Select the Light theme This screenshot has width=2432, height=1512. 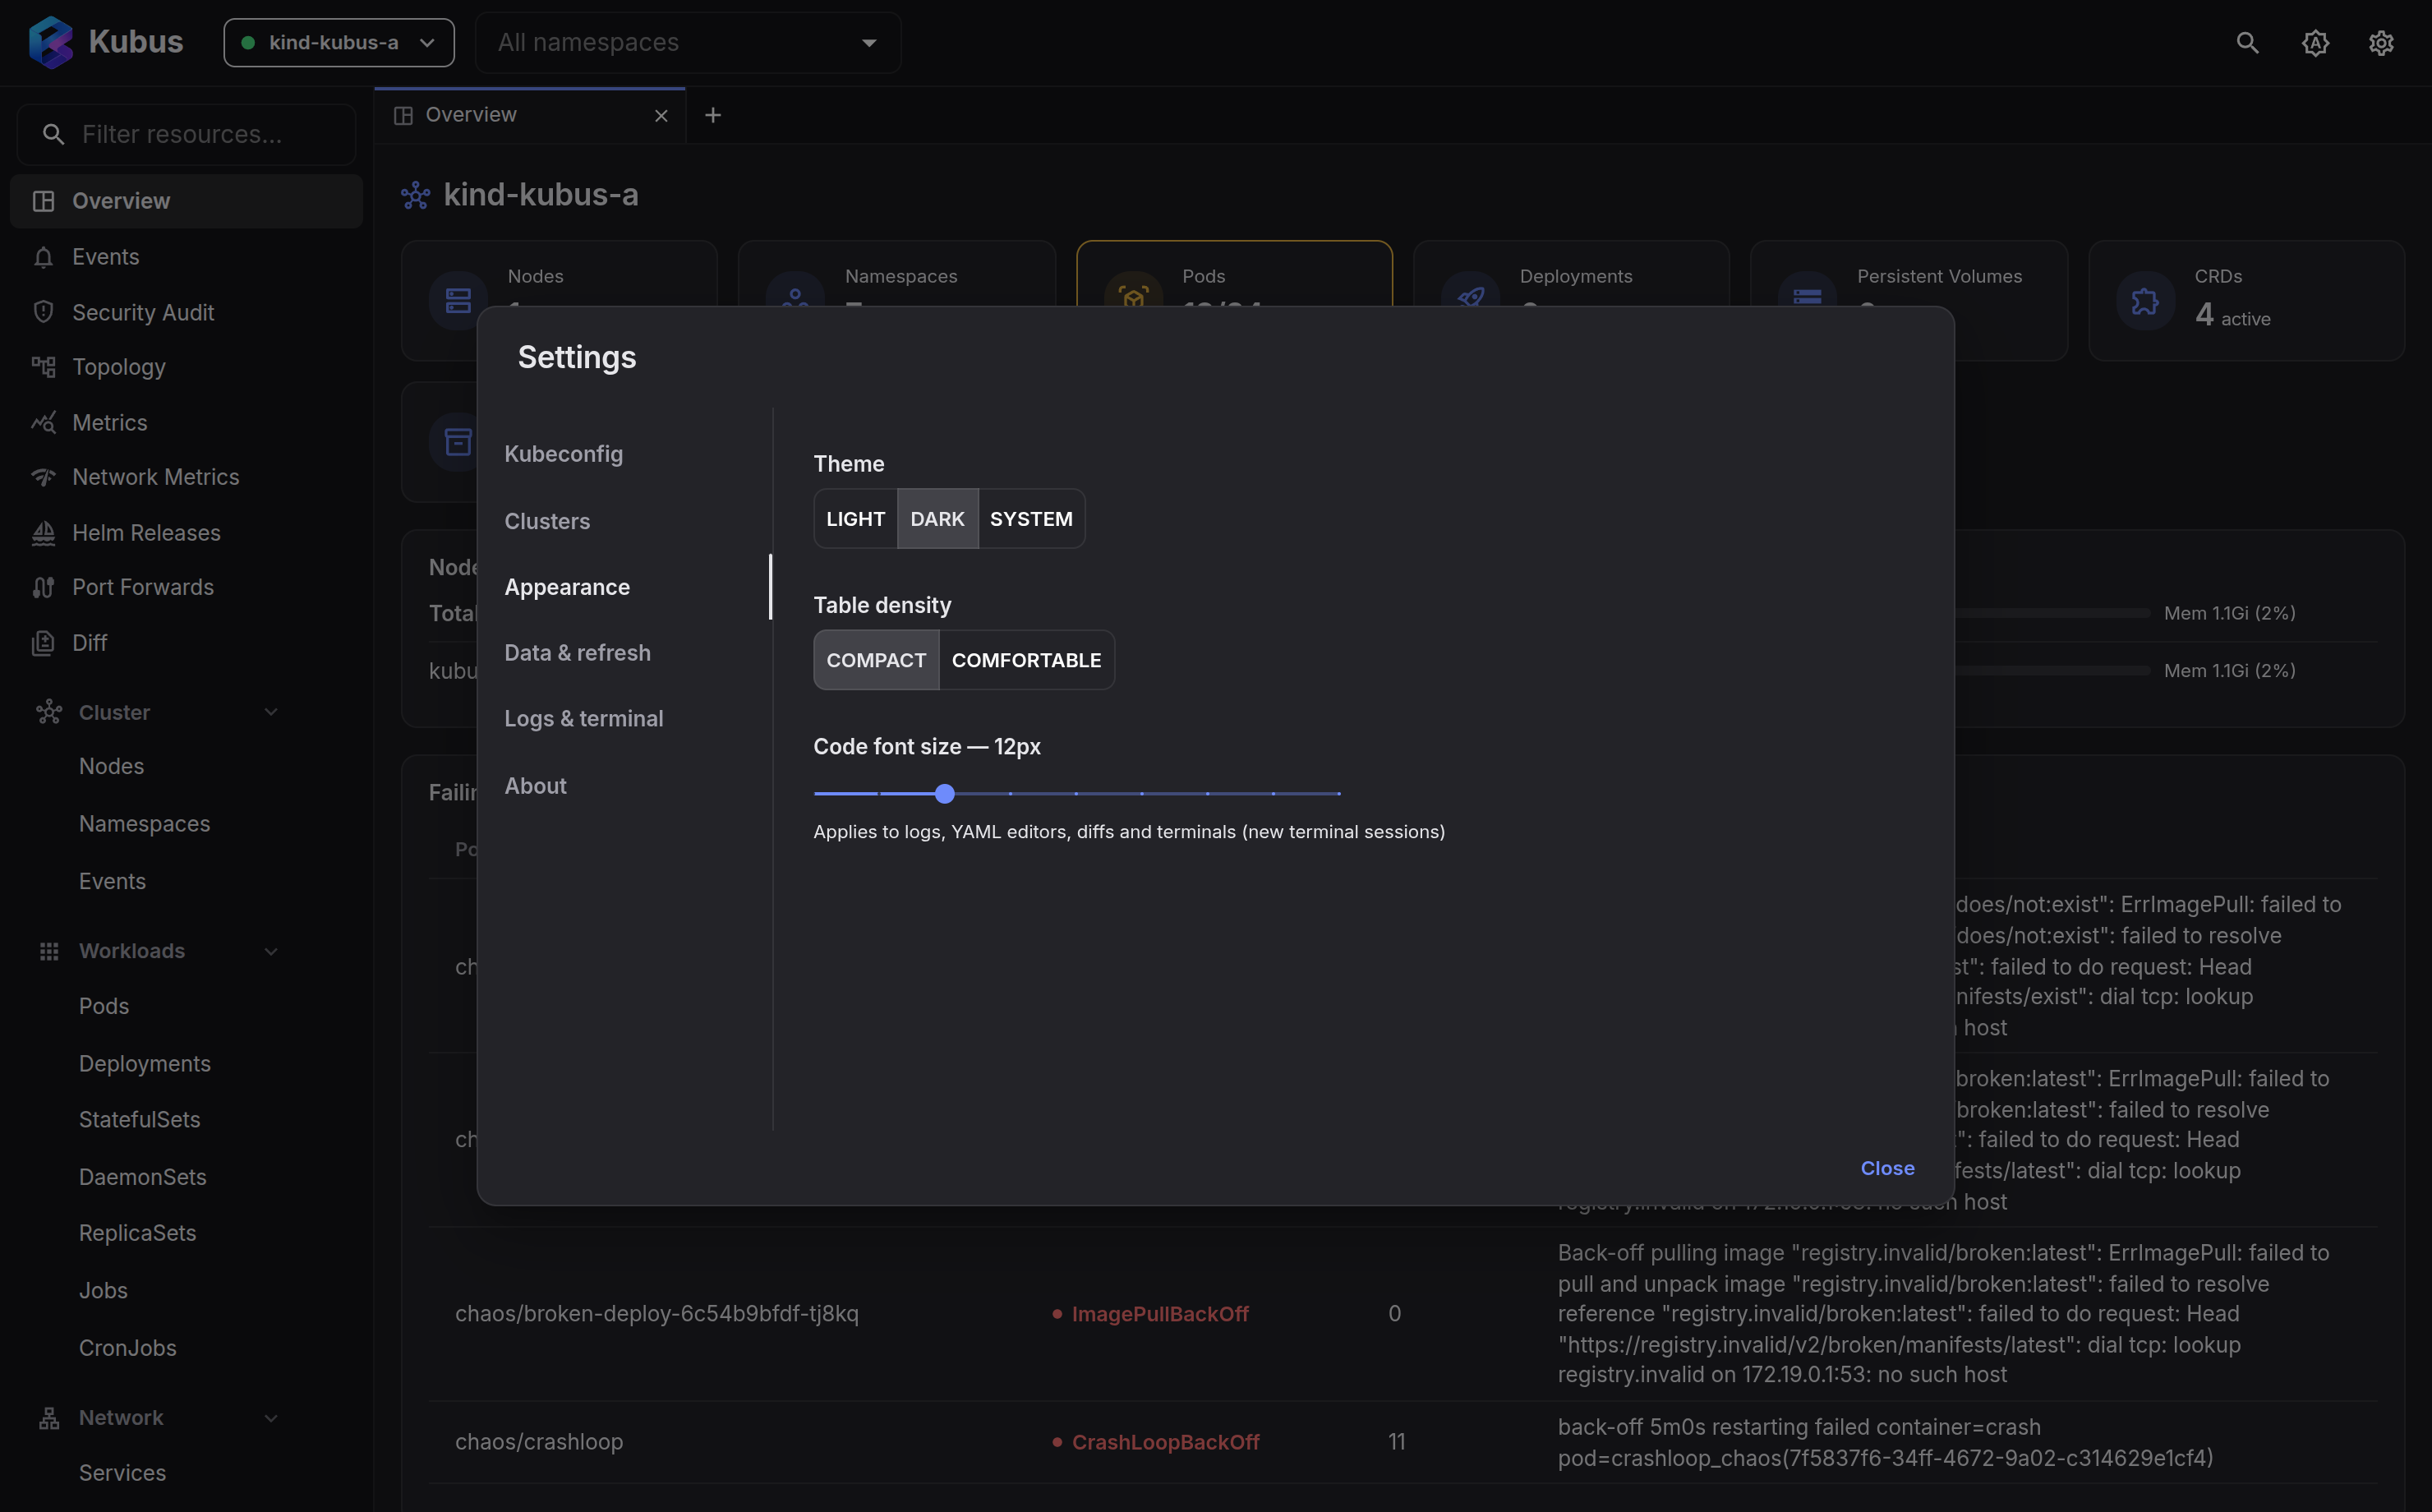tap(855, 519)
